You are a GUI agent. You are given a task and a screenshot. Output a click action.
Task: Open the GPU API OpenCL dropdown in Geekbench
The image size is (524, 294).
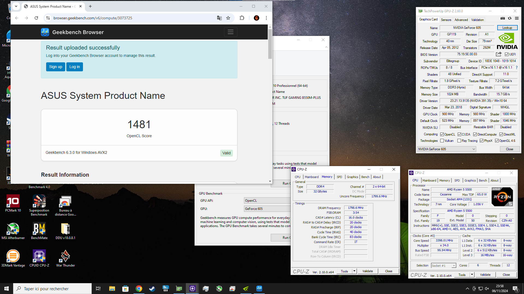point(267,201)
